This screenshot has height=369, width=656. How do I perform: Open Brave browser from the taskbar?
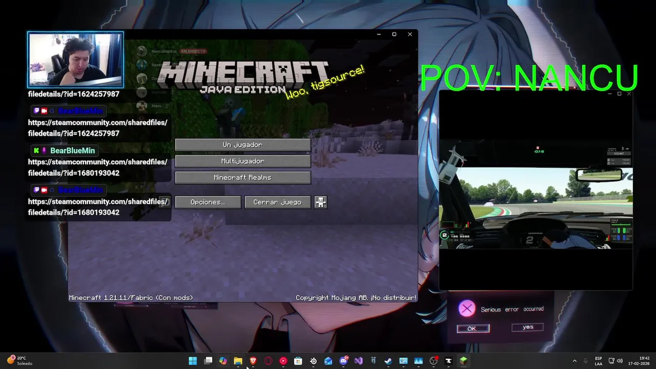click(x=253, y=361)
